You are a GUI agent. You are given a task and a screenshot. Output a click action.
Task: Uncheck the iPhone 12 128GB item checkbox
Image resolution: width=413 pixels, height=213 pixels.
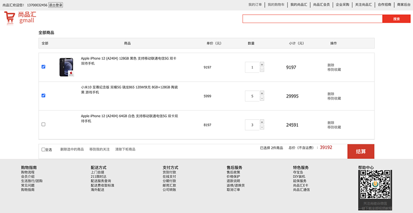[44, 67]
